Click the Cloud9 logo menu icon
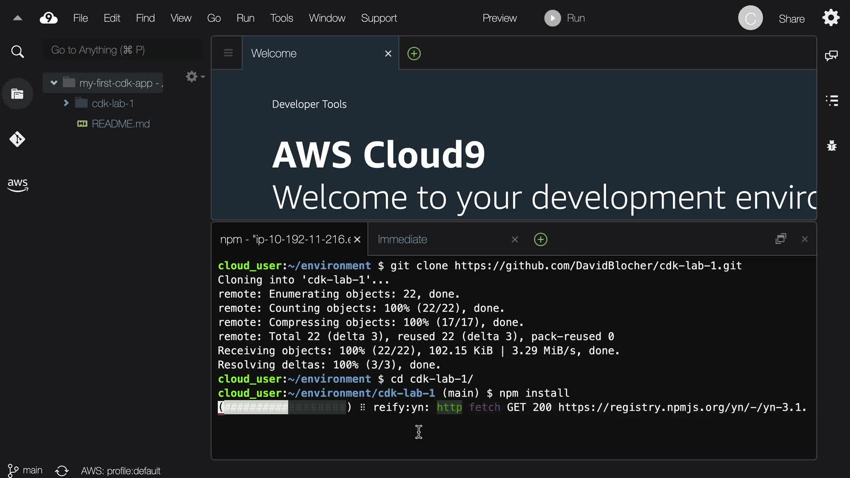The height and width of the screenshot is (478, 850). click(49, 18)
